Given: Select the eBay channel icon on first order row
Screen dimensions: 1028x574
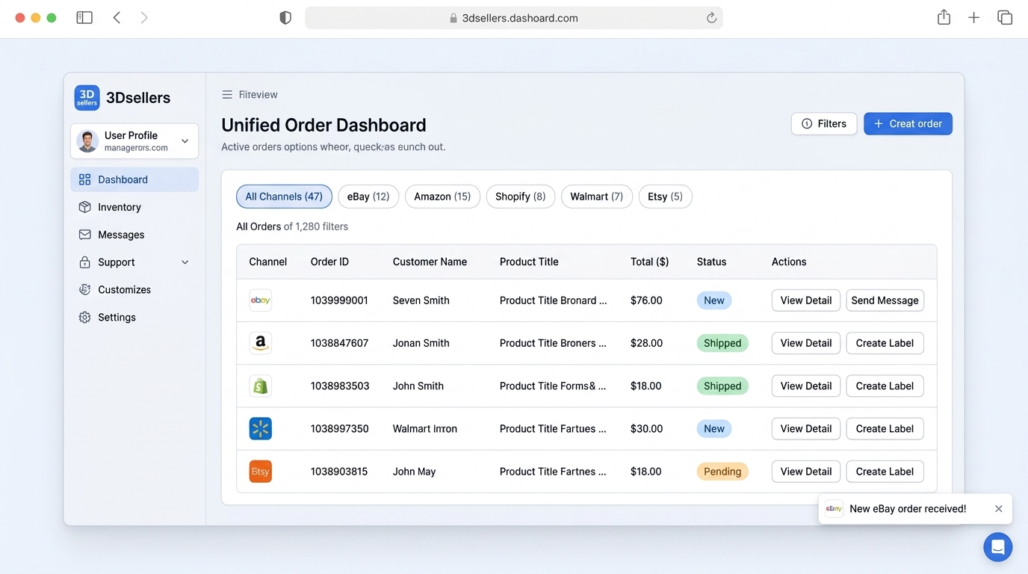Looking at the screenshot, I should pos(260,300).
